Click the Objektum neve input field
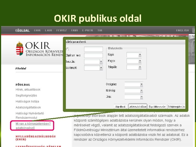 coord(93,55)
